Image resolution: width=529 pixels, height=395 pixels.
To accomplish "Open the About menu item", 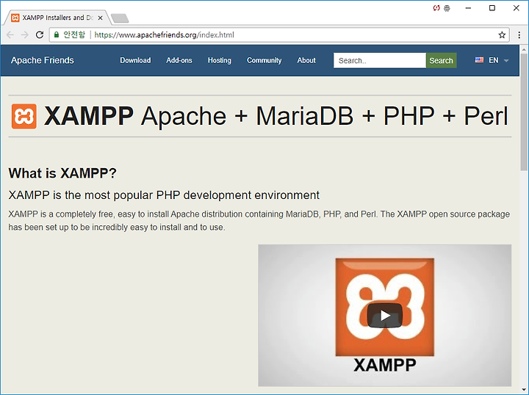I will [x=306, y=60].
